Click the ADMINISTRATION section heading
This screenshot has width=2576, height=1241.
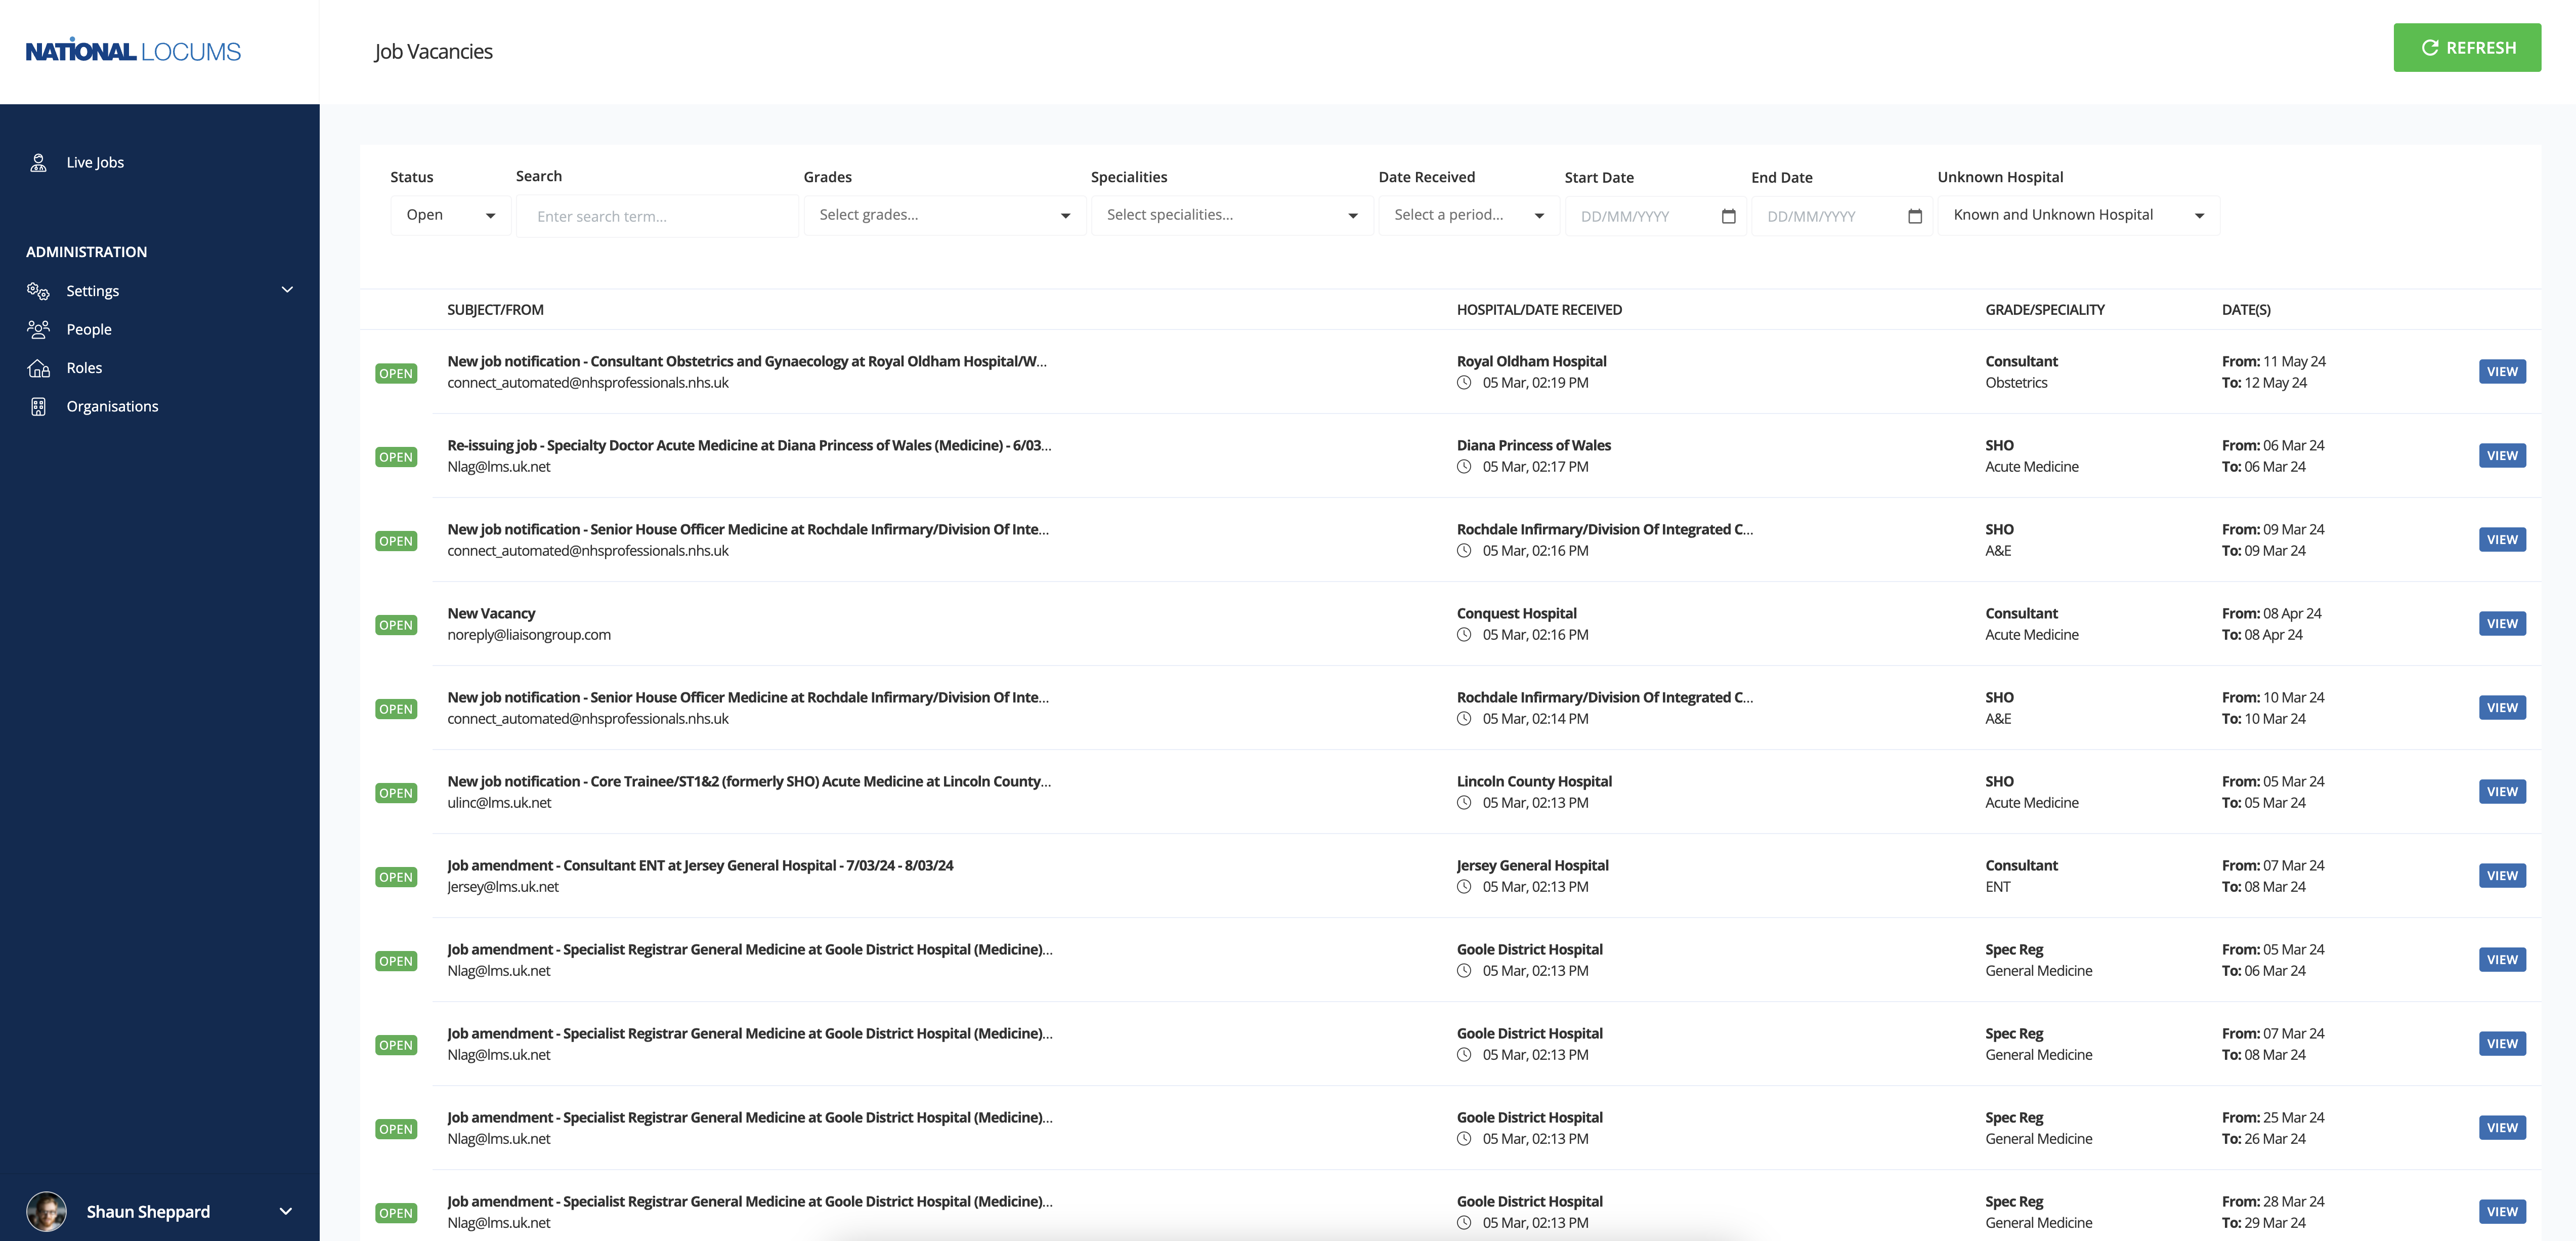pyautogui.click(x=86, y=252)
